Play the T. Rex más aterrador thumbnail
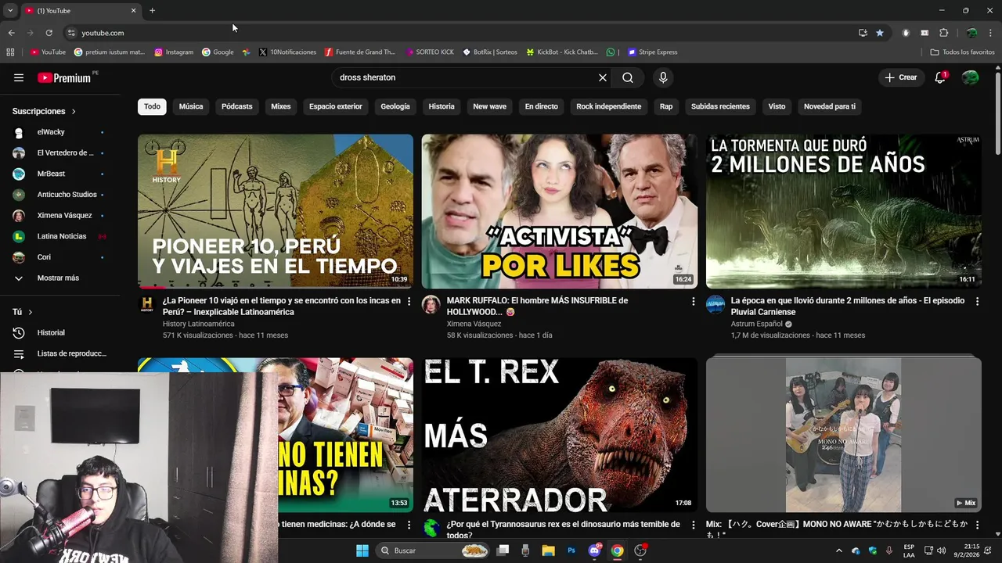 click(x=560, y=435)
